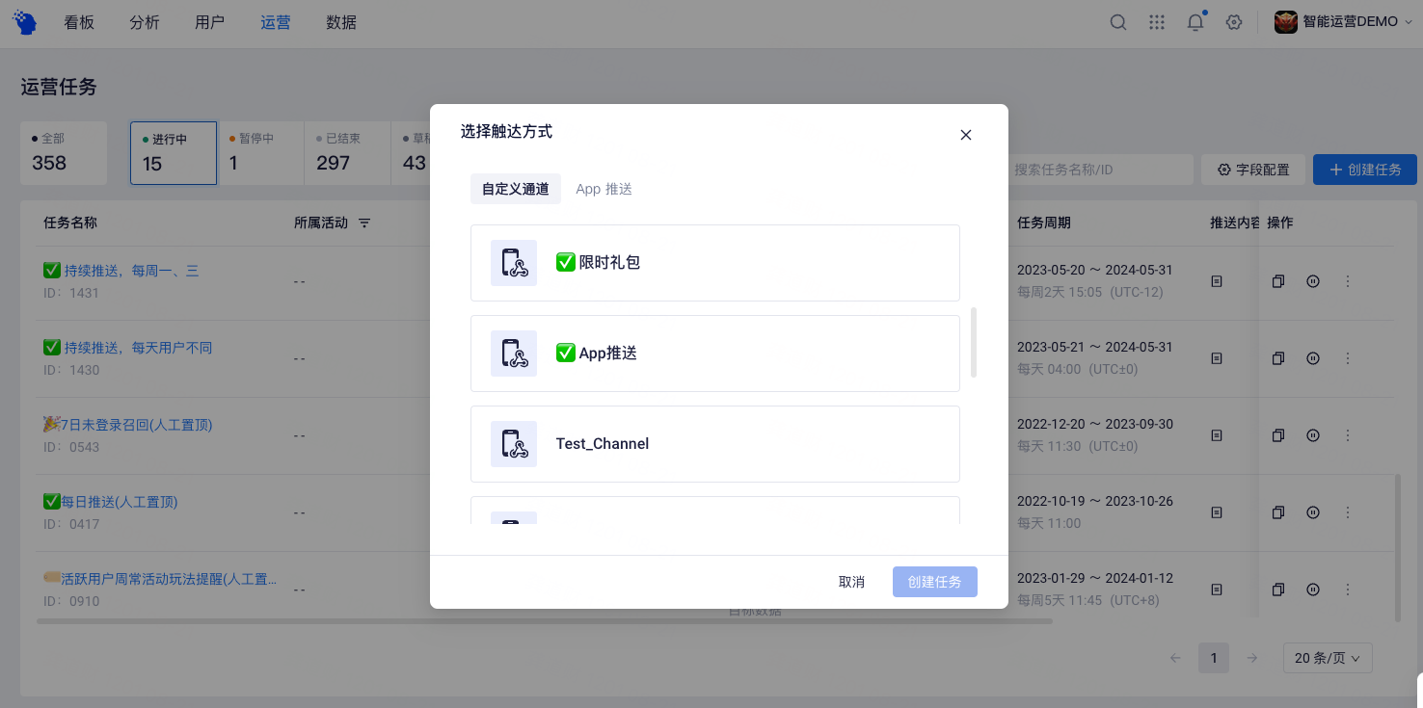Click 取消 button in the dialog
1423x708 pixels.
tap(851, 582)
